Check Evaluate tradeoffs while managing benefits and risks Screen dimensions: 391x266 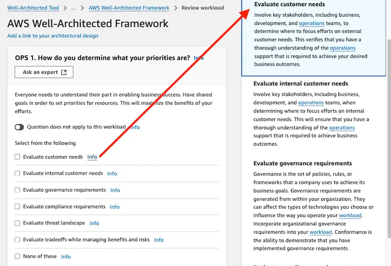[17, 240]
